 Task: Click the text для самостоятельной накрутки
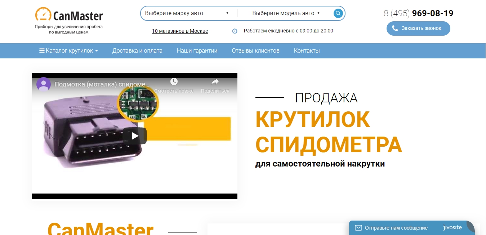tap(320, 164)
